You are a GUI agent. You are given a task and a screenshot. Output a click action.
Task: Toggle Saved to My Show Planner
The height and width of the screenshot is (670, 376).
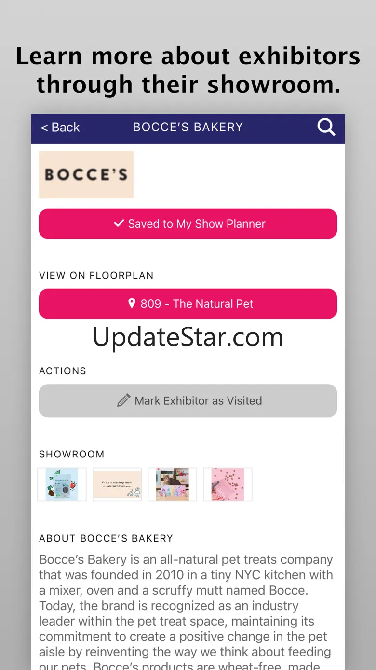coord(188,224)
